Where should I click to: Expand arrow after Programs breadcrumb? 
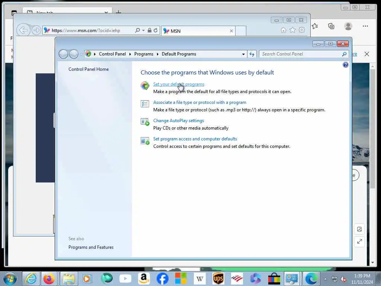click(x=157, y=54)
